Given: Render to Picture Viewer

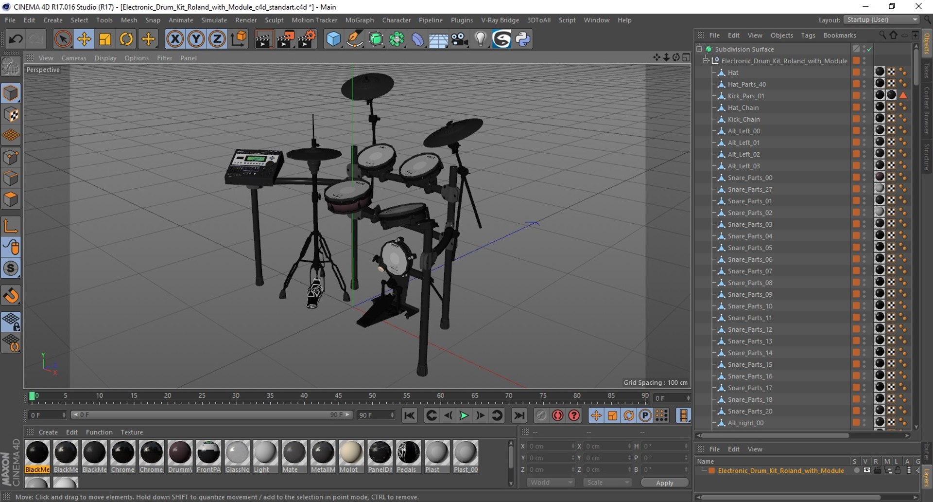Looking at the screenshot, I should (x=285, y=39).
